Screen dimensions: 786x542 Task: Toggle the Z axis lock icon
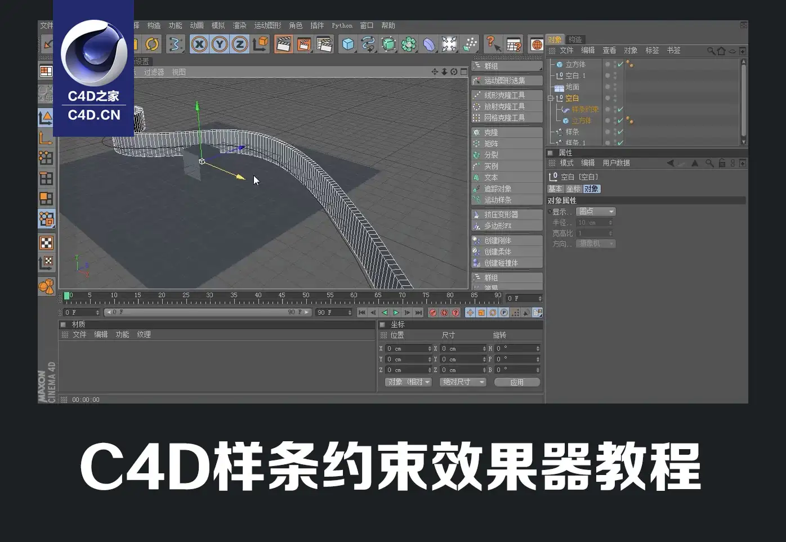coord(240,44)
